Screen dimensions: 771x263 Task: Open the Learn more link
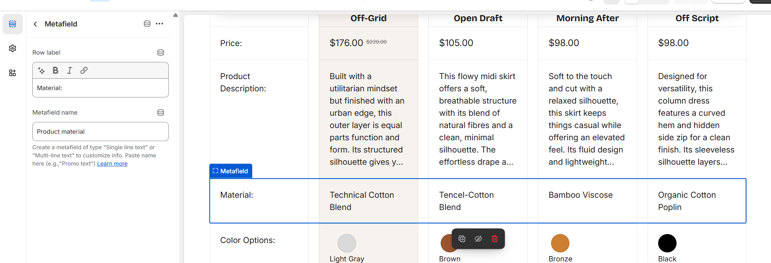click(112, 164)
